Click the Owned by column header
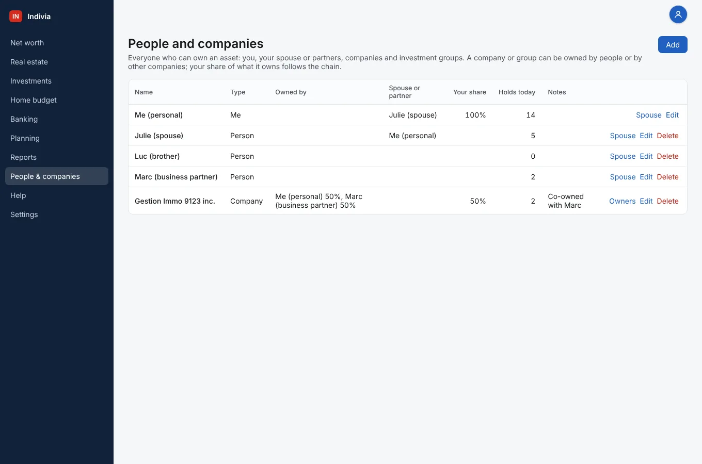This screenshot has height=464, width=702. (x=291, y=92)
